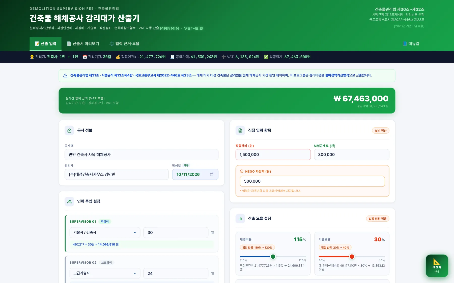Expand Supervisor 01 grade dropdown 기술사 / 건축사
Viewport: 454px width, 283px height.
tap(105, 232)
